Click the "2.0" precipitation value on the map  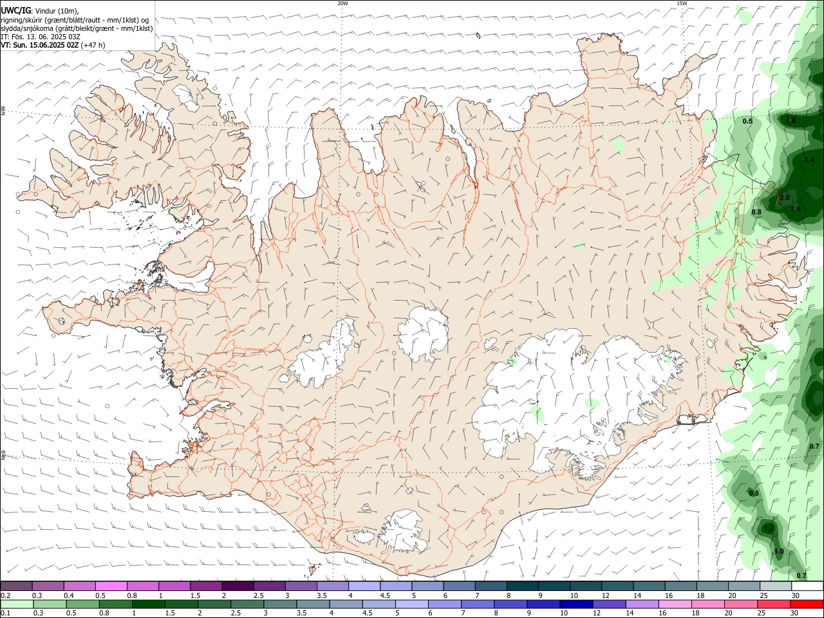click(784, 198)
